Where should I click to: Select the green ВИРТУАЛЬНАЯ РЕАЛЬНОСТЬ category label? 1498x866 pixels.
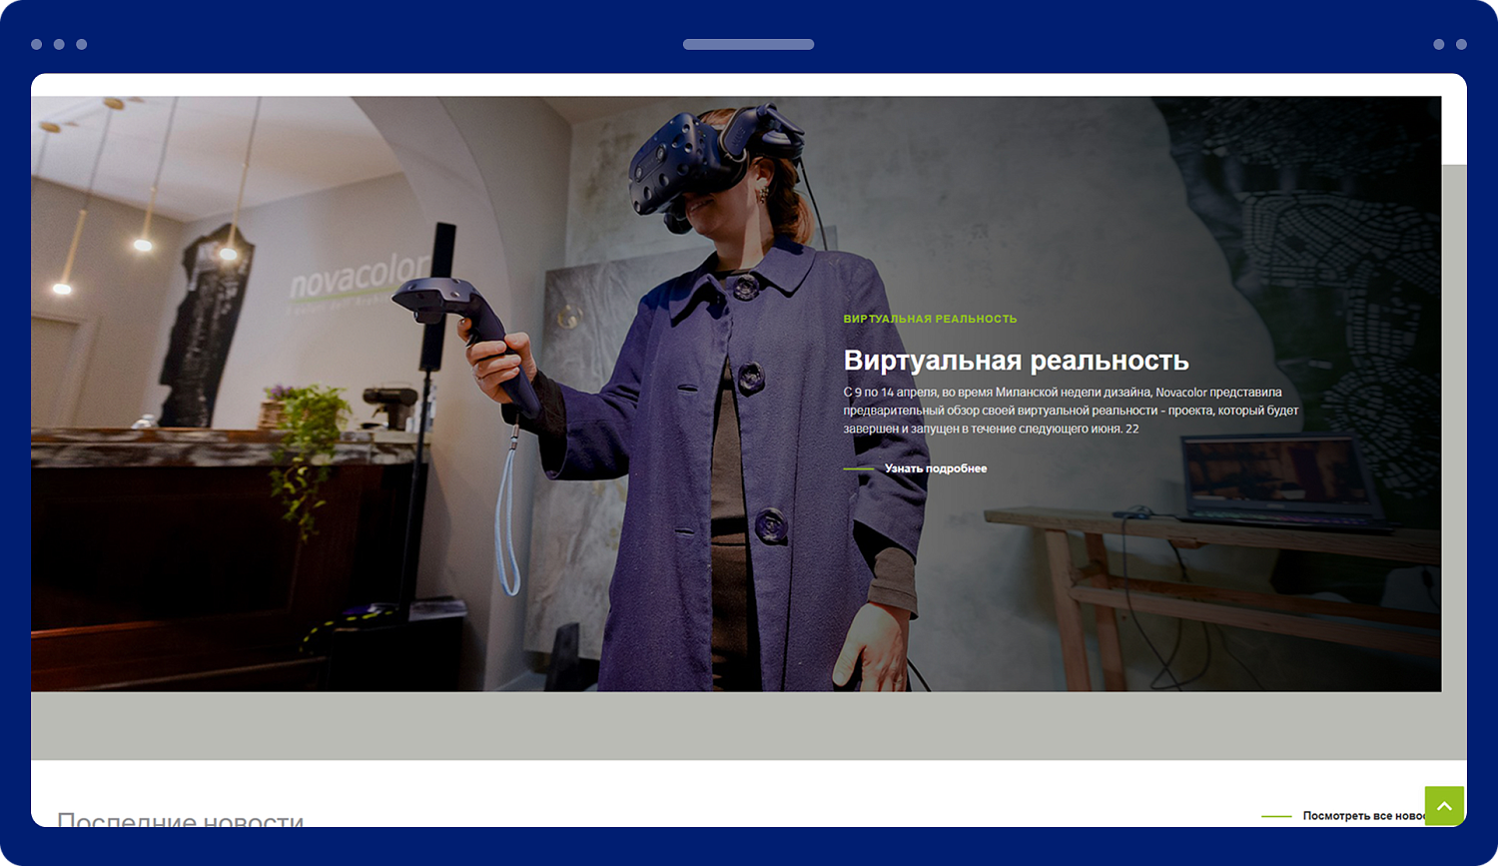click(x=930, y=319)
